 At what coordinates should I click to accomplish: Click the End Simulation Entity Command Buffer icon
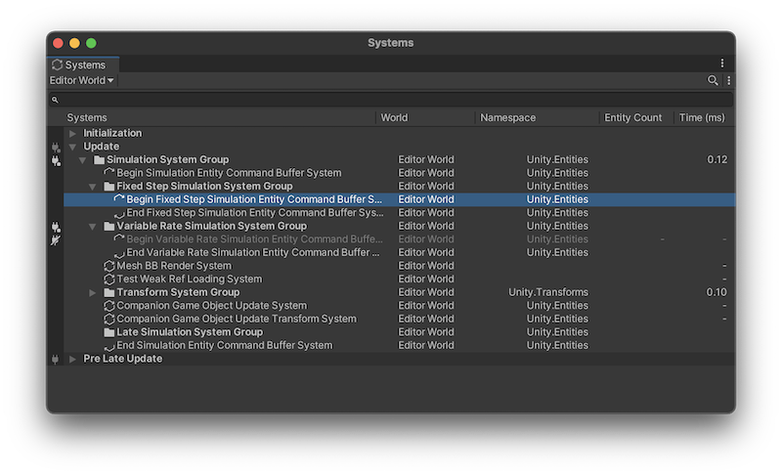(109, 346)
